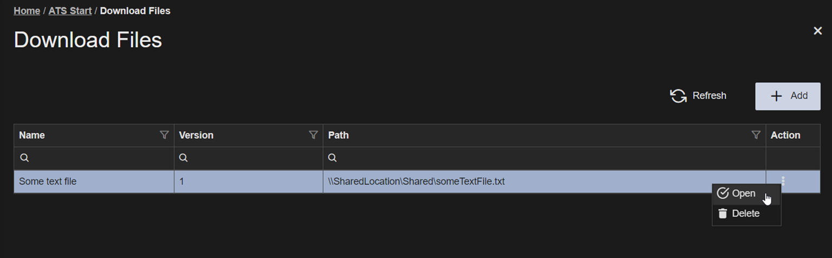Click the Refresh circular arrows icon

click(678, 96)
